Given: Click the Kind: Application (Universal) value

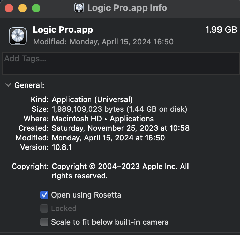Looking at the screenshot, I should 92,100.
